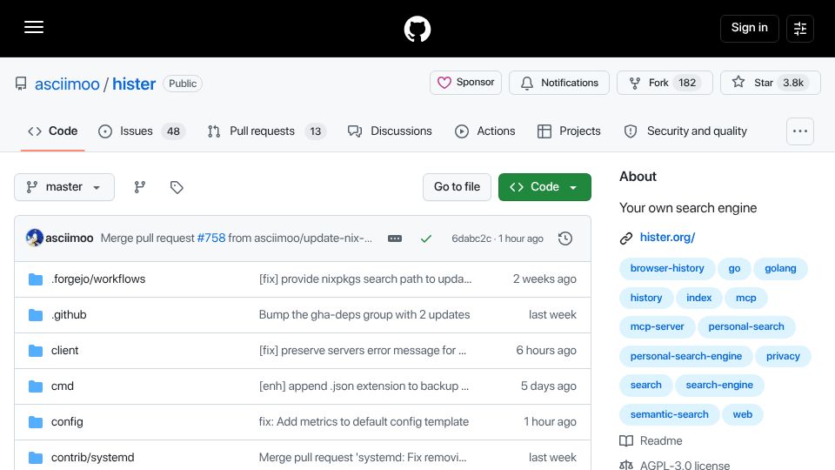Select the history topic tag
This screenshot has height=470, width=835.
[x=646, y=298]
